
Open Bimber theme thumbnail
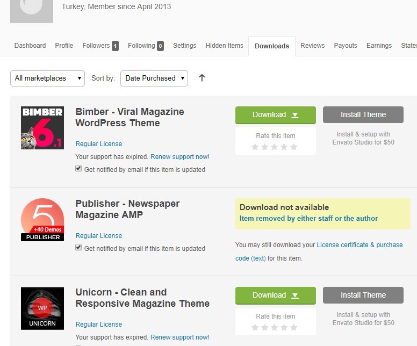click(x=42, y=128)
